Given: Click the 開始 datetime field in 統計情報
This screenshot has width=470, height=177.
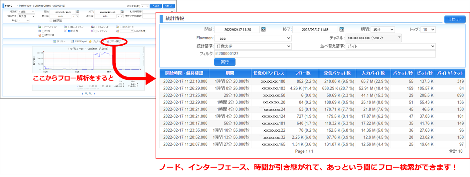Looking at the screenshot, I should 237,29.
